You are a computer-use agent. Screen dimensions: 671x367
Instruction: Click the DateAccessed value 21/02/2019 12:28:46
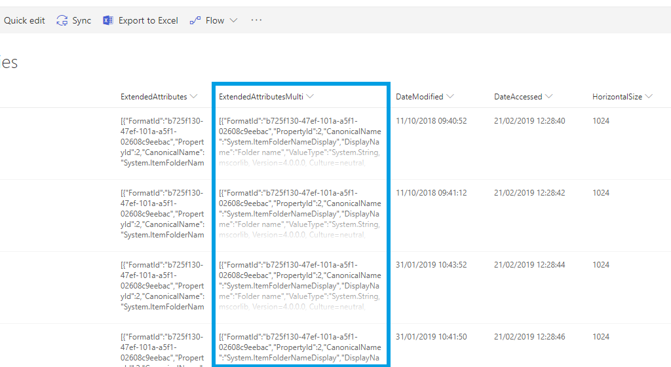pos(529,337)
